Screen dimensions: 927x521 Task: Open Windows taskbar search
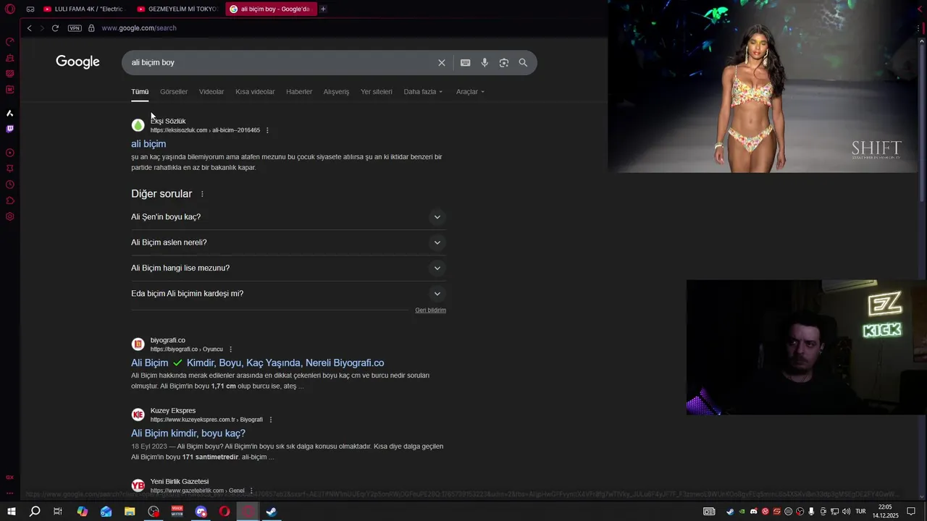tap(35, 512)
